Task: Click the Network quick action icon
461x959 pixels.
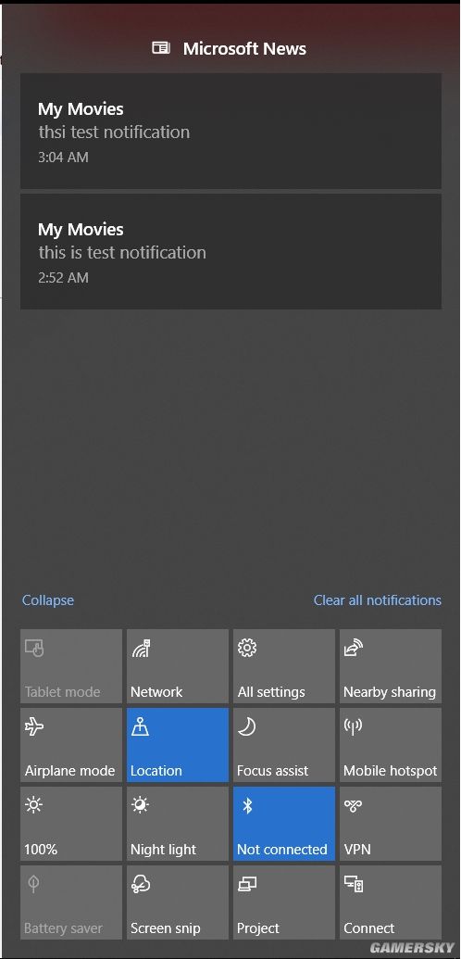Action: 142,649
